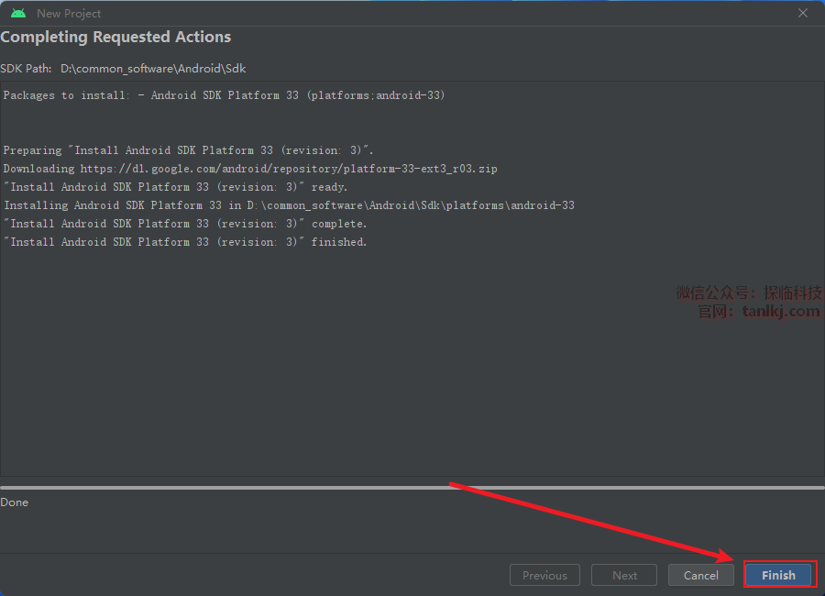Image resolution: width=825 pixels, height=596 pixels.
Task: Click the New Project window title
Action: coord(69,14)
